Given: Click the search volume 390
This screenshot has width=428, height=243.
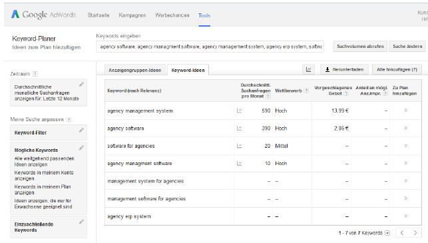Looking at the screenshot, I should coord(266,128).
